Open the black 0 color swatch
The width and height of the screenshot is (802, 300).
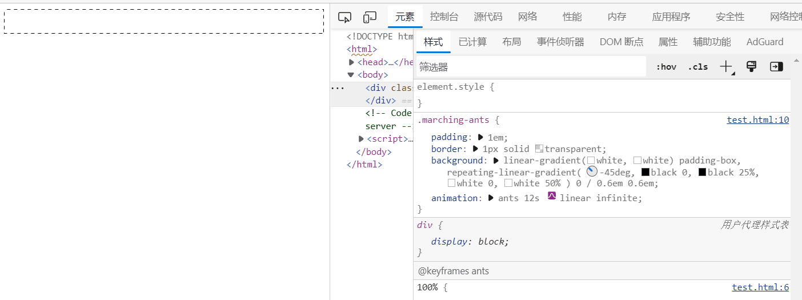(645, 172)
